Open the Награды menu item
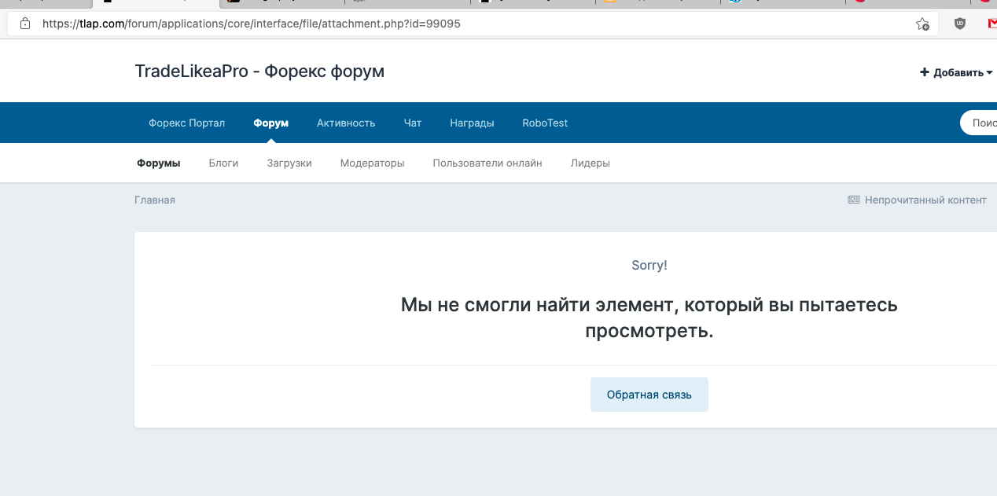Image resolution: width=997 pixels, height=496 pixels. tap(472, 123)
